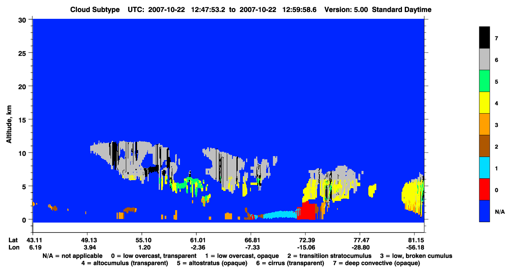The height and width of the screenshot is (267, 521).
Task: Click the altitude tick label 10
Action: 23,153
